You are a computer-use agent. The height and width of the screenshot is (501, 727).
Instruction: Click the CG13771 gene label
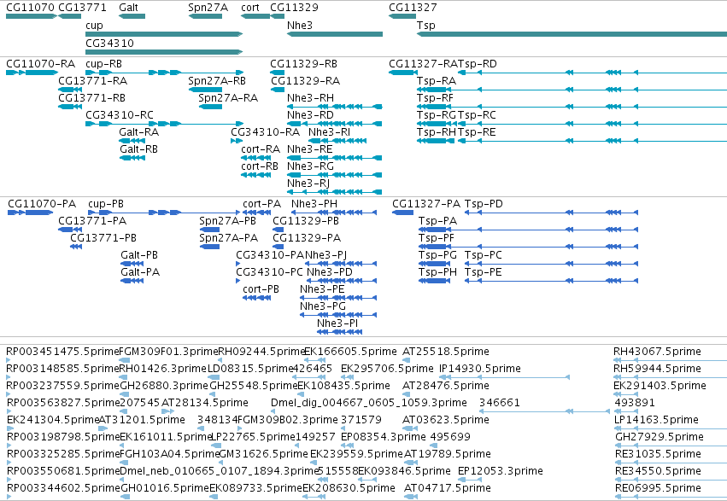point(83,8)
